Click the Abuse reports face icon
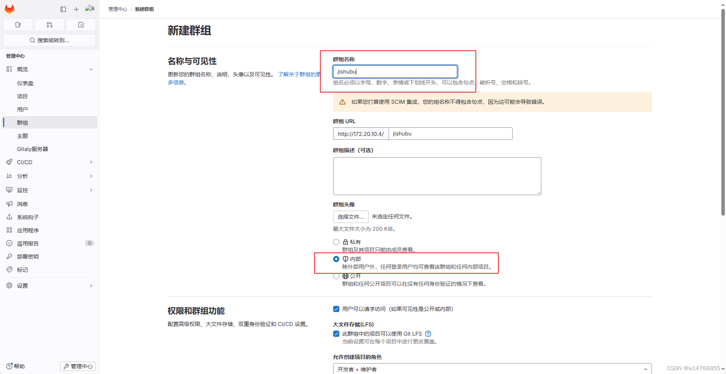The width and height of the screenshot is (726, 374). (x=9, y=243)
